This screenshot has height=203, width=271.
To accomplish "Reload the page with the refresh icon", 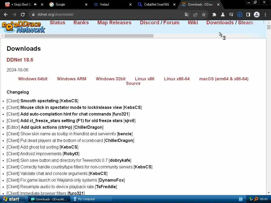I will (x=23, y=15).
